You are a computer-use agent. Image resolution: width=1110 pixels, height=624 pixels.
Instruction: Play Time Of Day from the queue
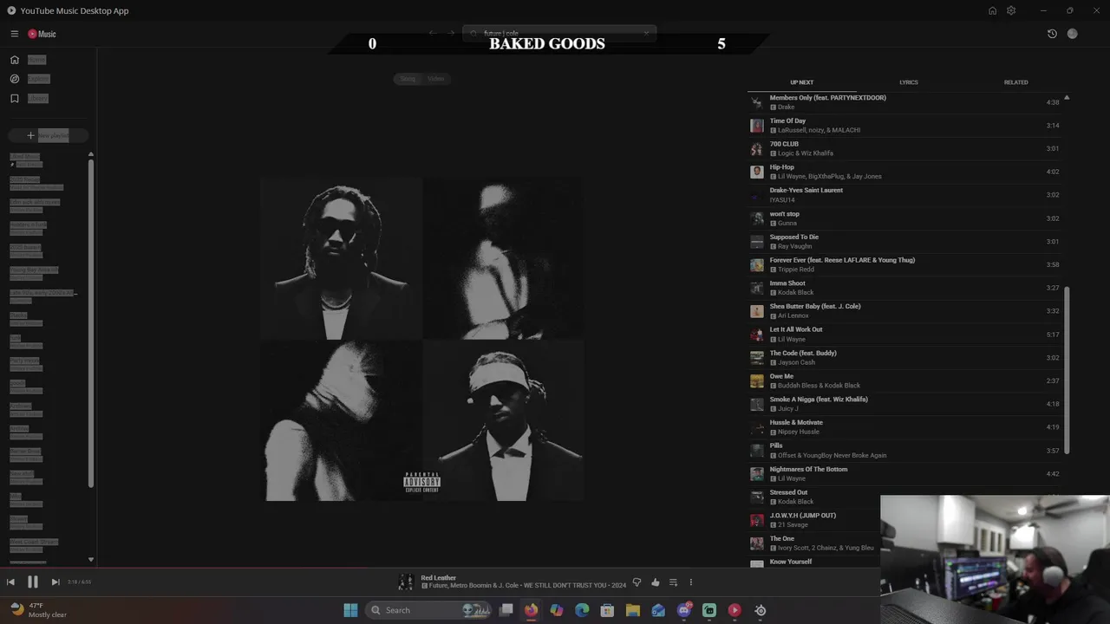tap(906, 126)
